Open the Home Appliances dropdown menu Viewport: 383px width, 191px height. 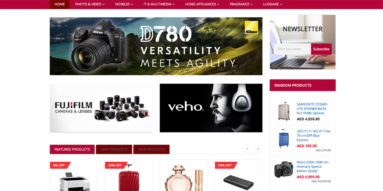pyautogui.click(x=202, y=4)
